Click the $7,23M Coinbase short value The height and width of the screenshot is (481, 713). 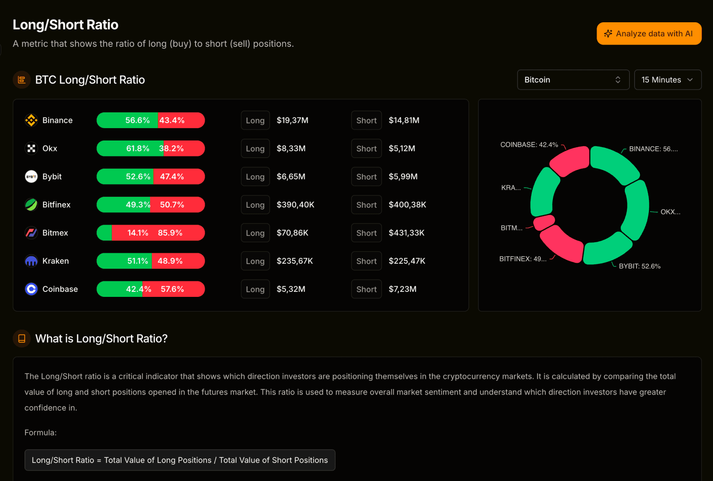pyautogui.click(x=402, y=290)
